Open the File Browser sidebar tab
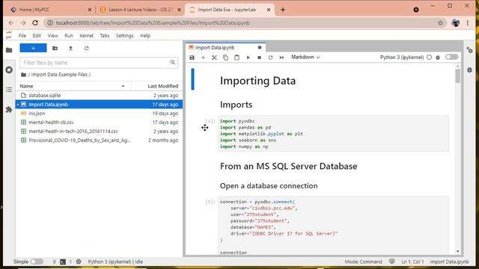The image size is (479, 269). point(9,50)
